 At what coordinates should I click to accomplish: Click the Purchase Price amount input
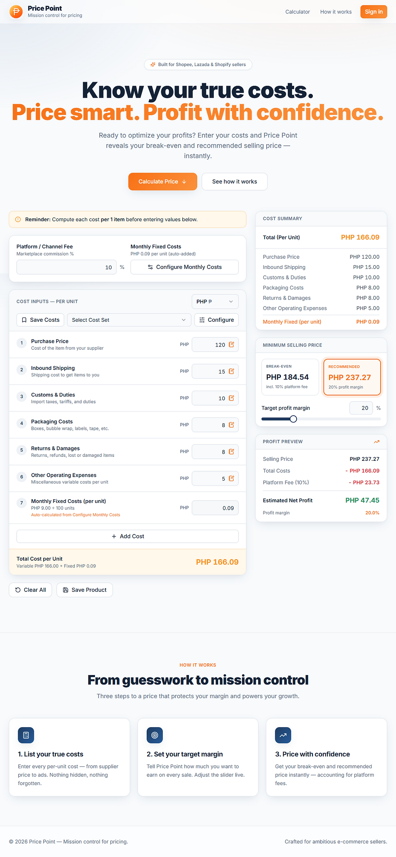pyautogui.click(x=215, y=344)
